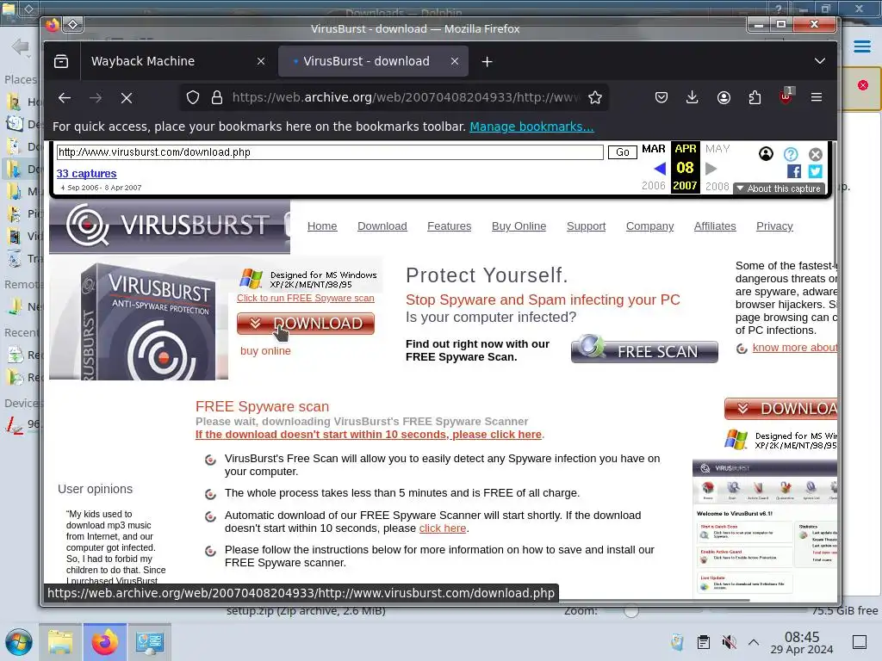Select the MAR month in Wayback timeline
Screen dimensions: 882x661
click(654, 149)
